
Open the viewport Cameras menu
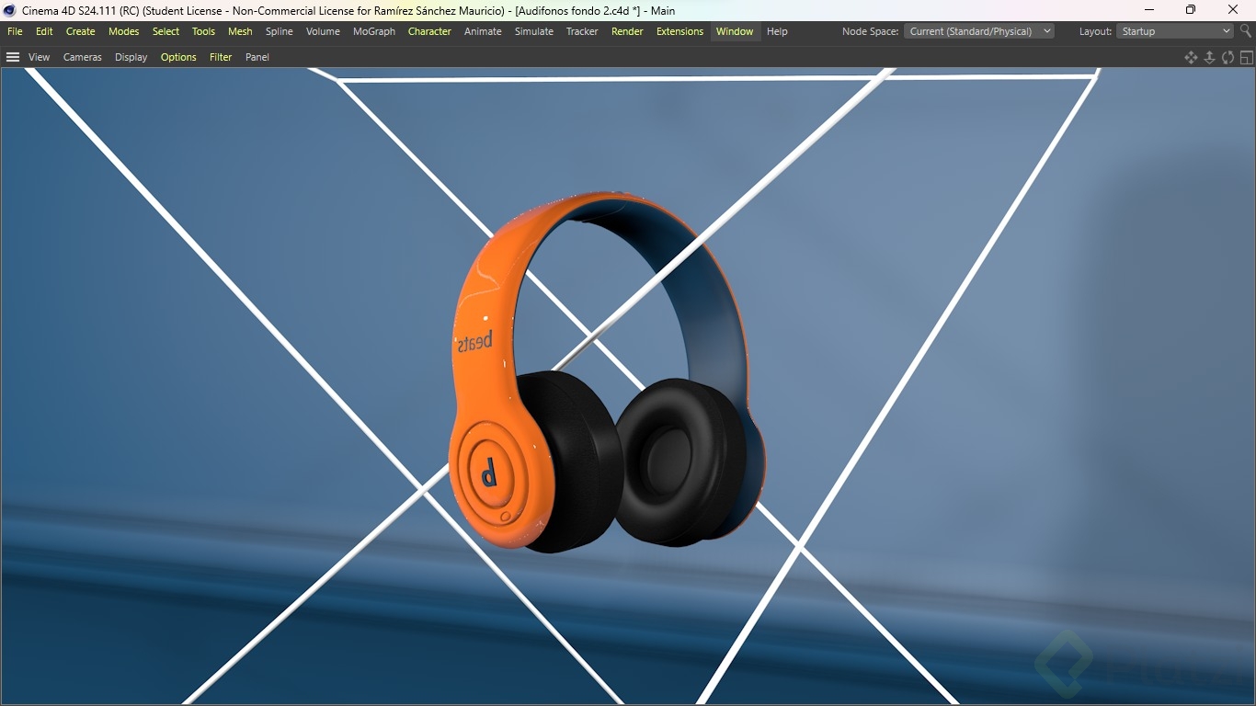pyautogui.click(x=83, y=57)
